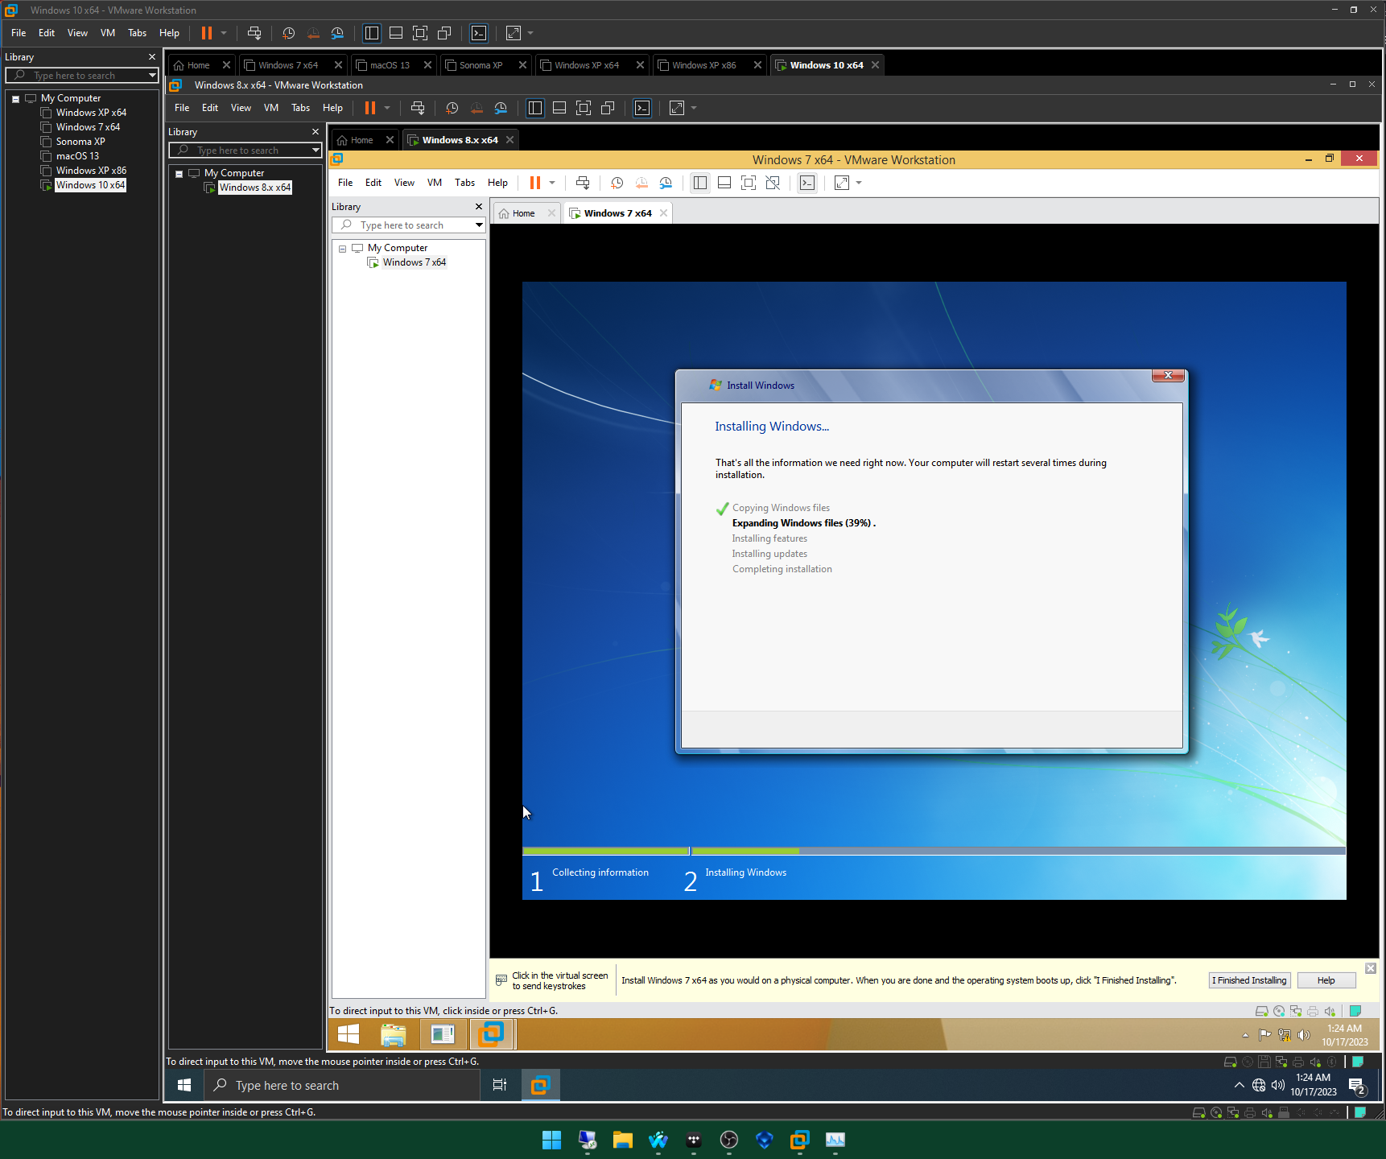Open Tabs menu in Windows 7 x64 VMware window
This screenshot has height=1159, width=1386.
pos(464,183)
